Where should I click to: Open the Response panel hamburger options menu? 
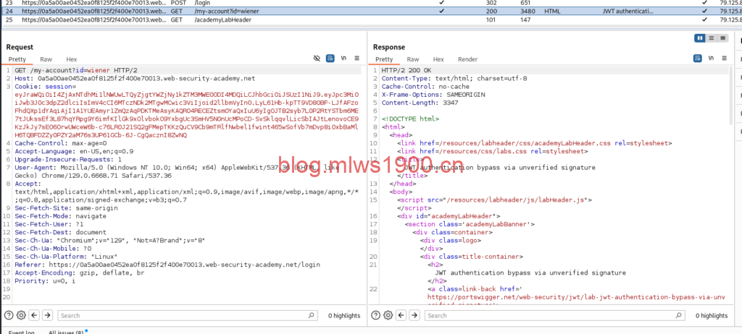point(724,58)
